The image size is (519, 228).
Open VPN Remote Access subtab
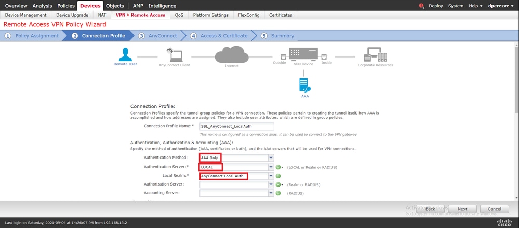coord(140,15)
